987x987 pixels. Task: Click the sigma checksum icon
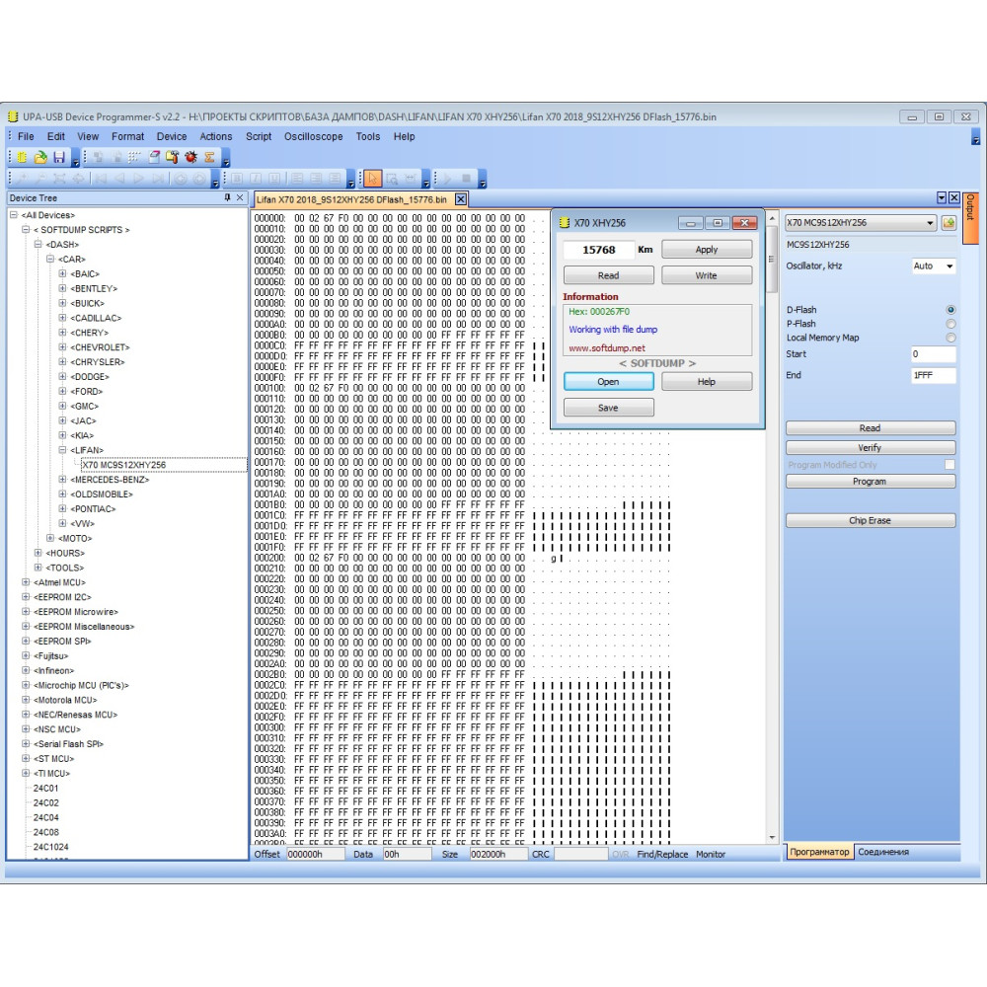click(x=209, y=157)
